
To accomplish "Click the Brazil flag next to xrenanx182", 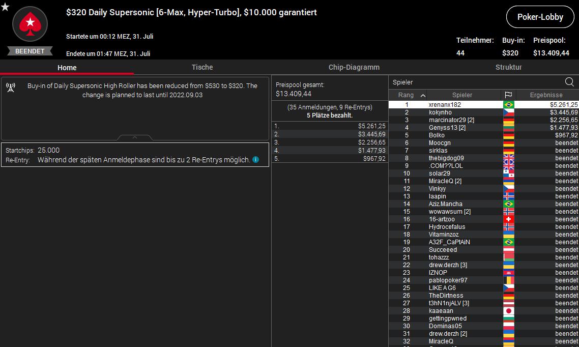I will click(508, 105).
